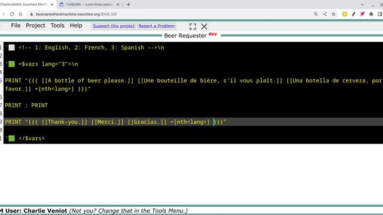This screenshot has height=215, width=383.
Task: Share this page icon
Action: (324, 14)
